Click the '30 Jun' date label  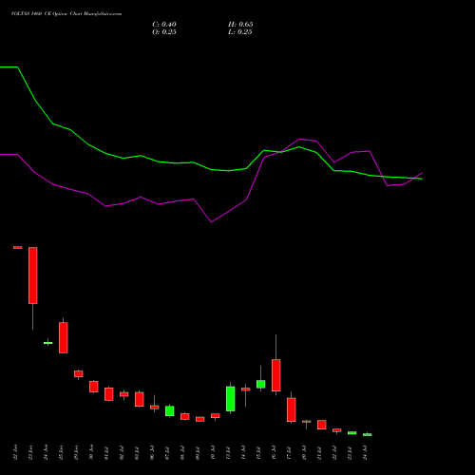91,452
